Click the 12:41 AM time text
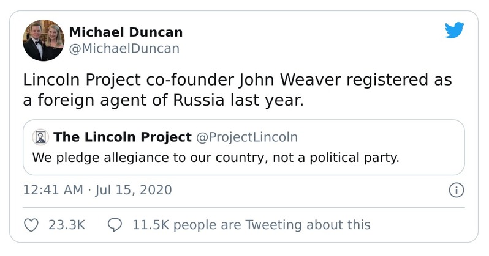 click(x=52, y=190)
